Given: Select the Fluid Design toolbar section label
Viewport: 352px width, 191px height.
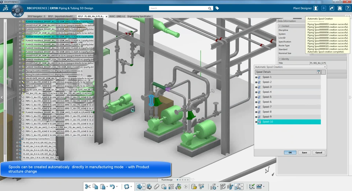Looking at the screenshot, I should (167, 180).
